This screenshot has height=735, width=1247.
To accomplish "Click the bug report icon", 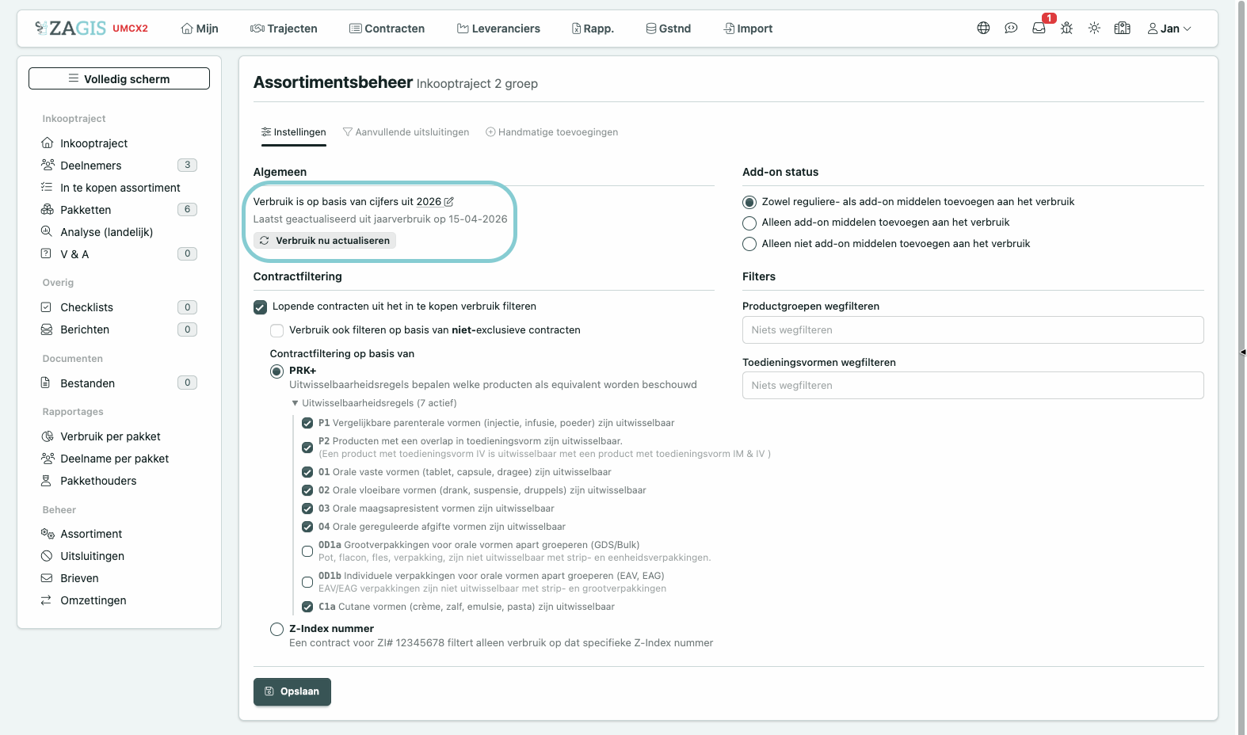I will tap(1066, 28).
